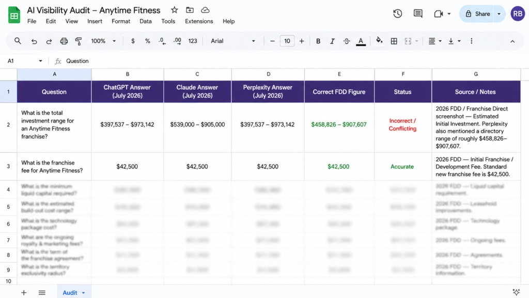Open the Format menu

point(121,21)
